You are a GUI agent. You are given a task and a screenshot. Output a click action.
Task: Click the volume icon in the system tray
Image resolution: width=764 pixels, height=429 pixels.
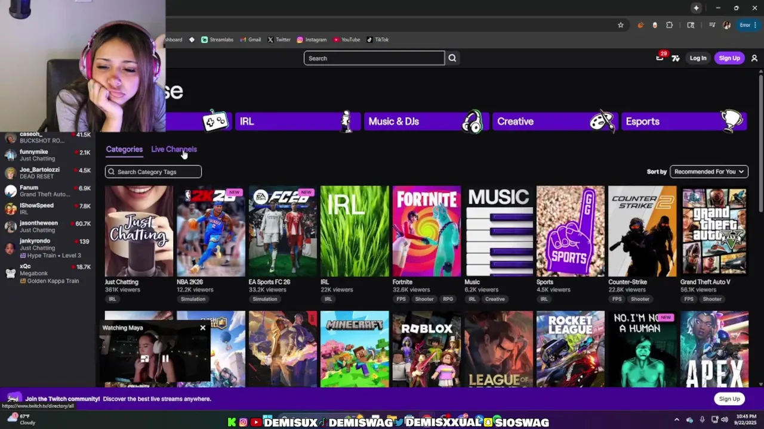click(x=724, y=419)
